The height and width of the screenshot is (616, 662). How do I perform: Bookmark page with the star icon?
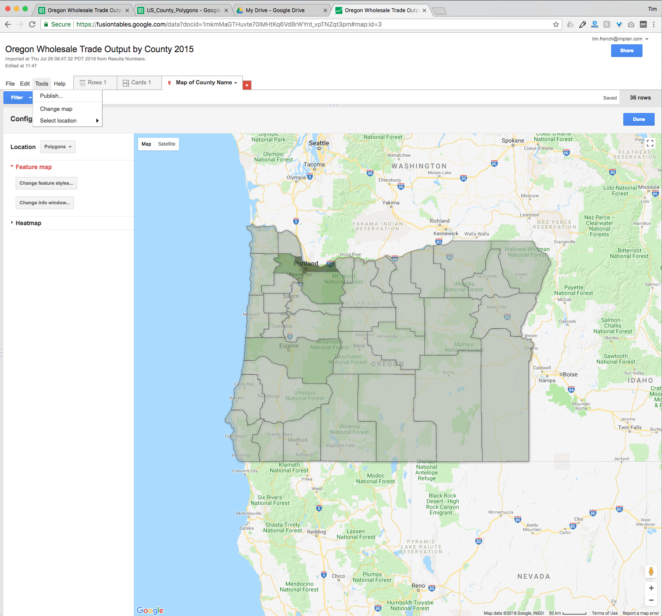(x=556, y=24)
